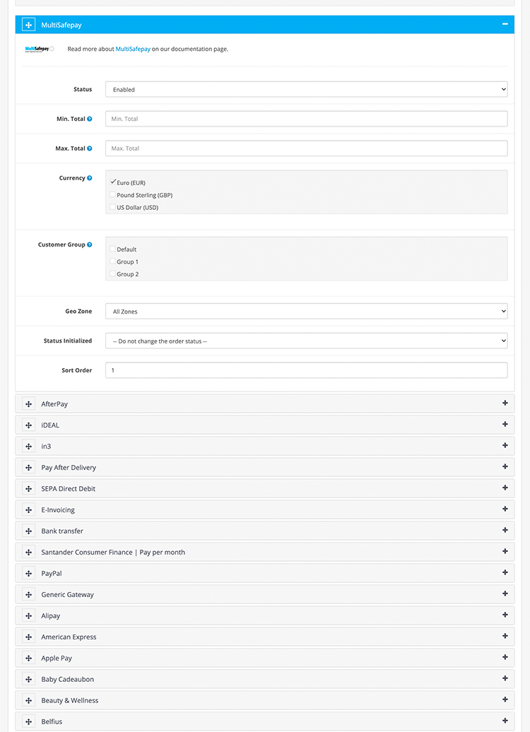
Task: Expand the AfterPay section plus icon
Action: (505, 403)
